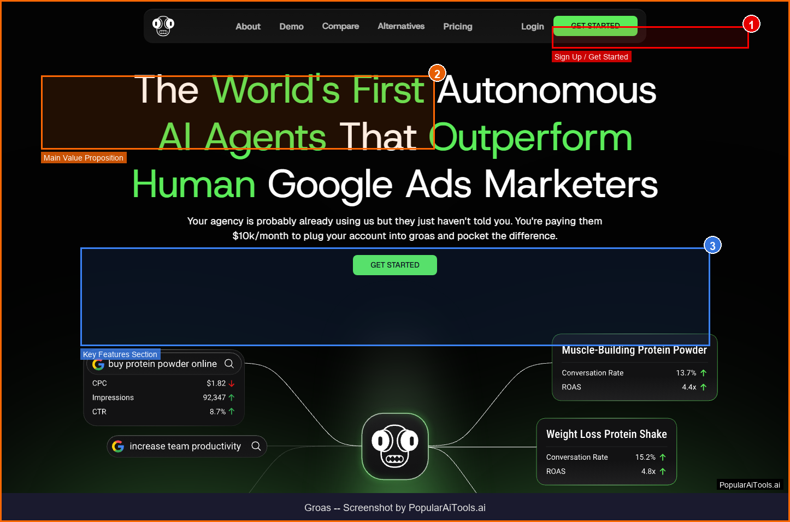Click the Groas skull logo in the navbar
Image resolution: width=790 pixels, height=522 pixels.
click(x=163, y=26)
